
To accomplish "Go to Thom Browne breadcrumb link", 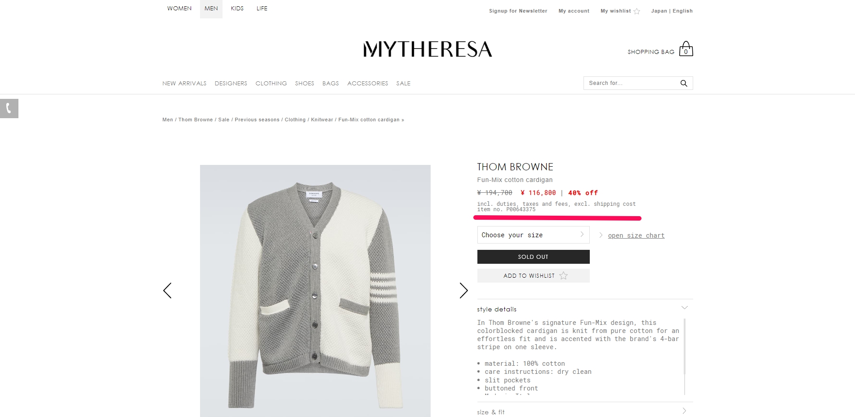I will 196,120.
